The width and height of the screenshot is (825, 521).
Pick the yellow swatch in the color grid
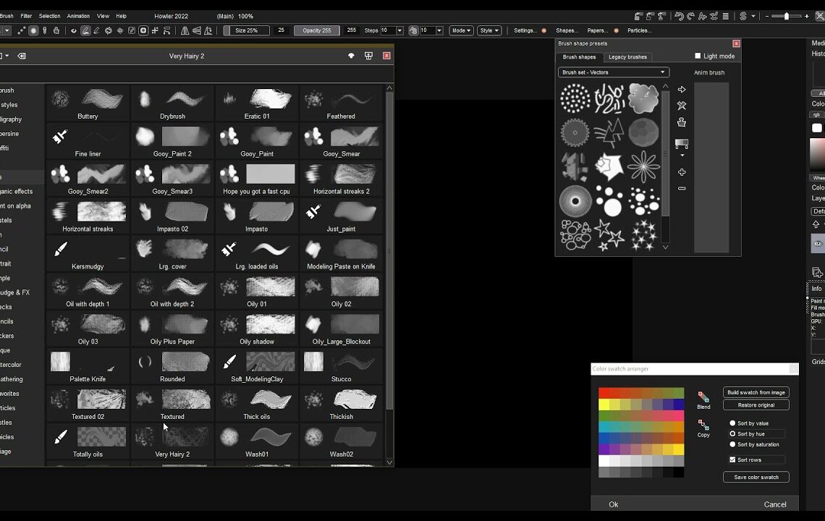604,405
